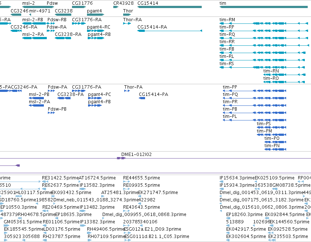Click the CG3238-RA transcript
Viewport: 311px width, 242px height.
(63, 38)
